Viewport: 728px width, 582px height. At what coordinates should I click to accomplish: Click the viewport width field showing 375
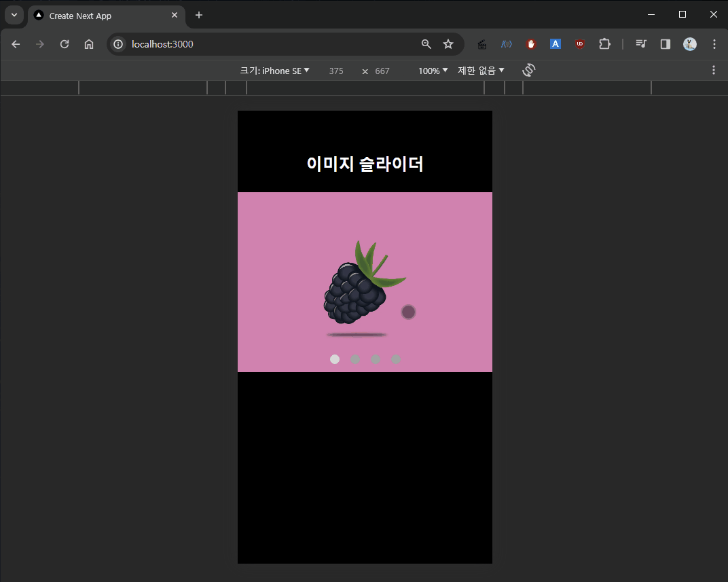coord(336,71)
